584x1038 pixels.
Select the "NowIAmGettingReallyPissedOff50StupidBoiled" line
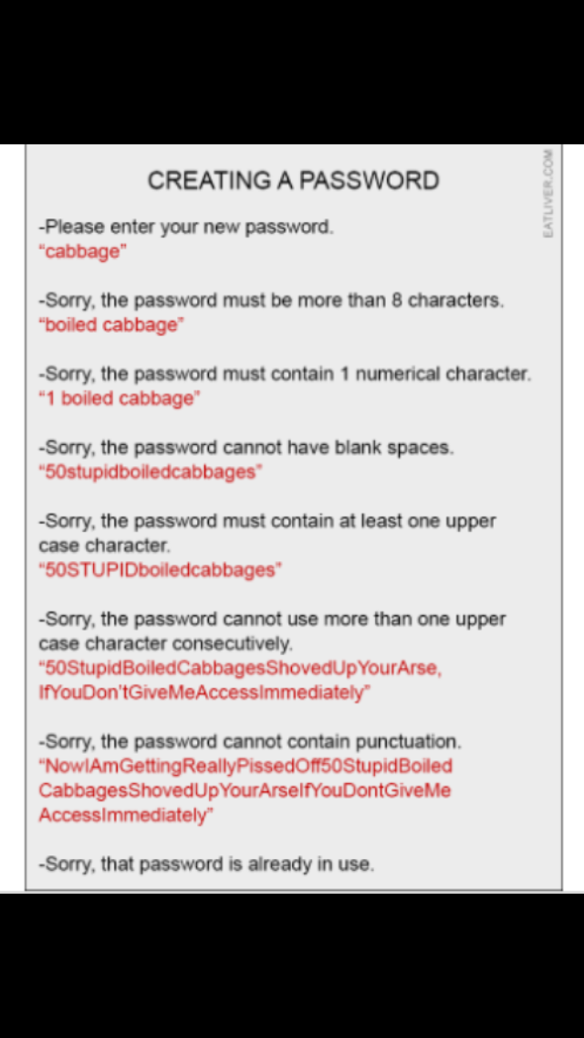click(x=246, y=767)
